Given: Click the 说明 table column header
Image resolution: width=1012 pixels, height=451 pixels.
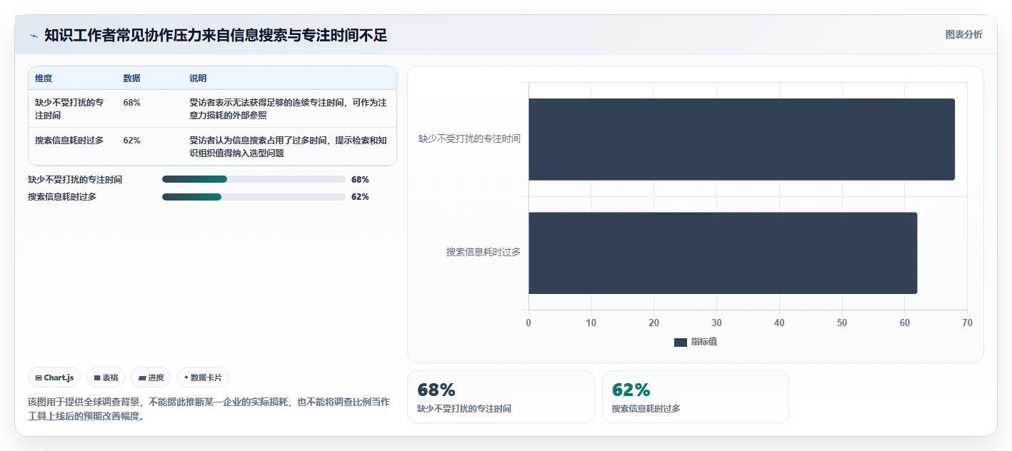Looking at the screenshot, I should point(198,78).
